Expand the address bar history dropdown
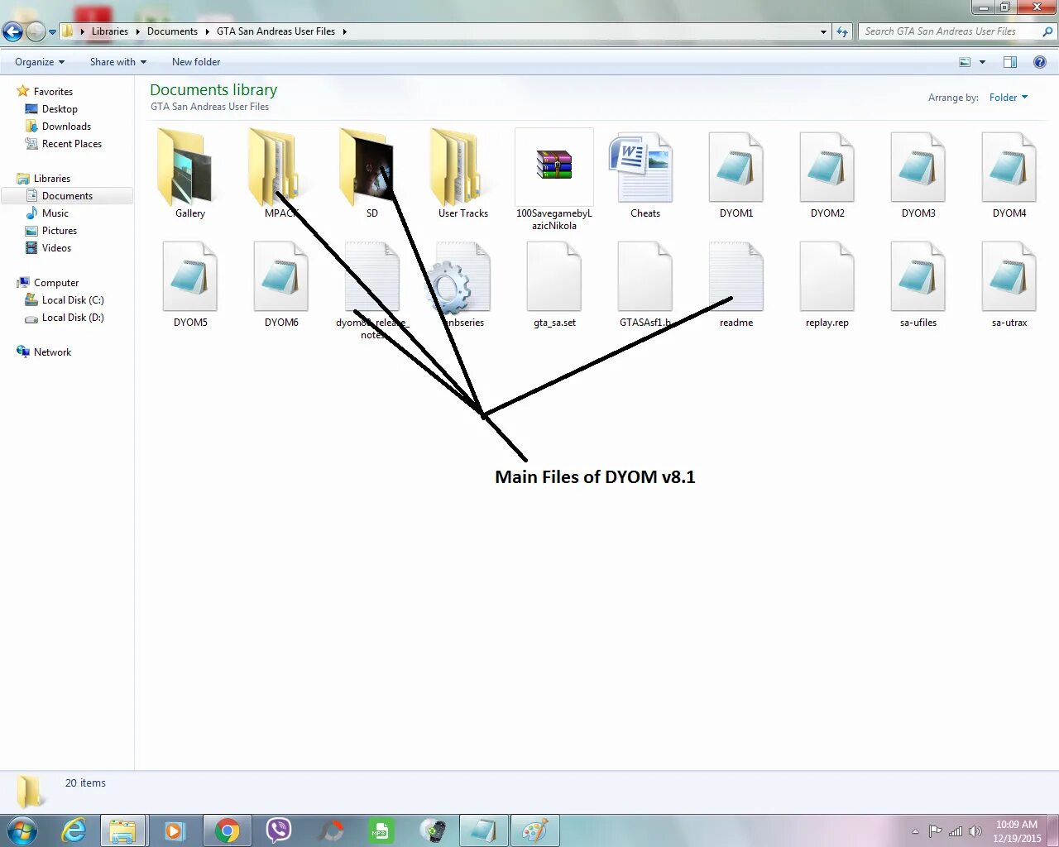 tap(823, 31)
